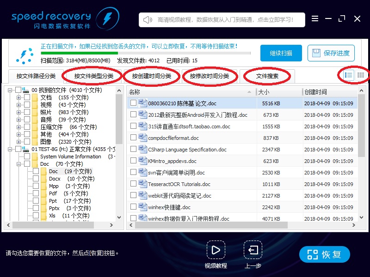
Task: Select the list view icon
Action: (x=349, y=75)
